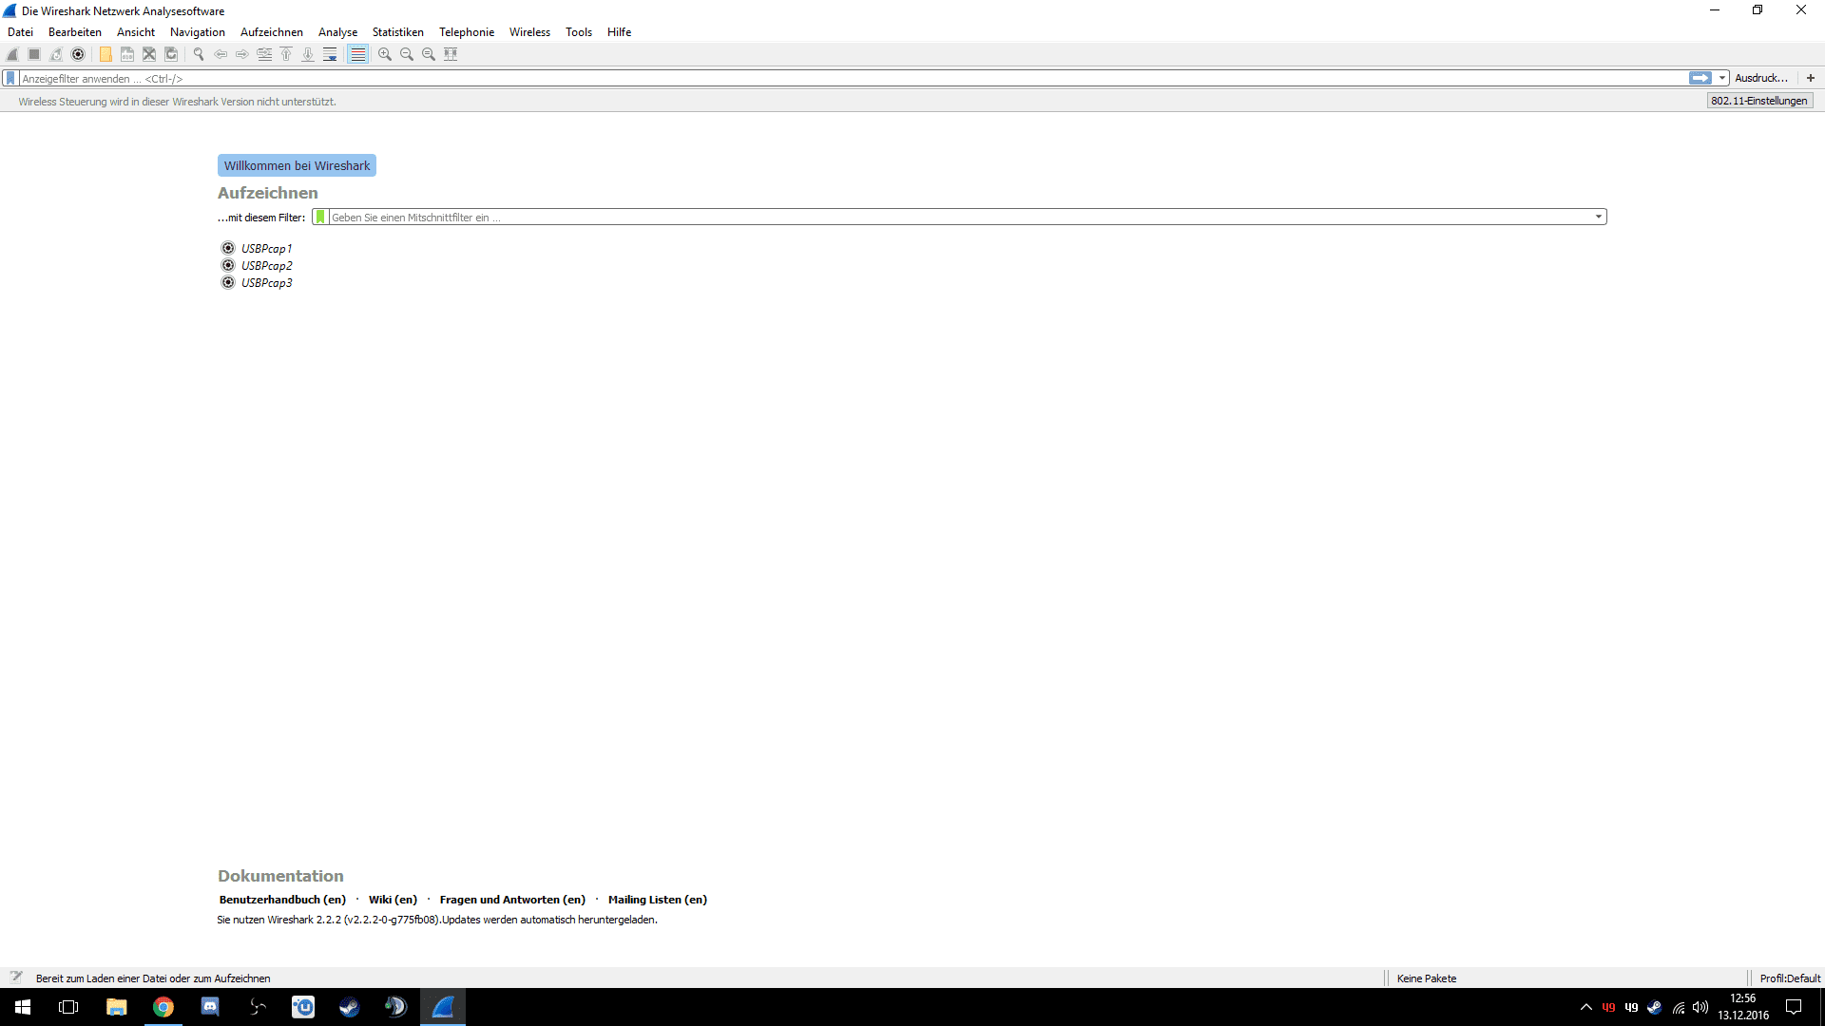Open Windows Start menu
1825x1026 pixels.
[x=23, y=1007]
